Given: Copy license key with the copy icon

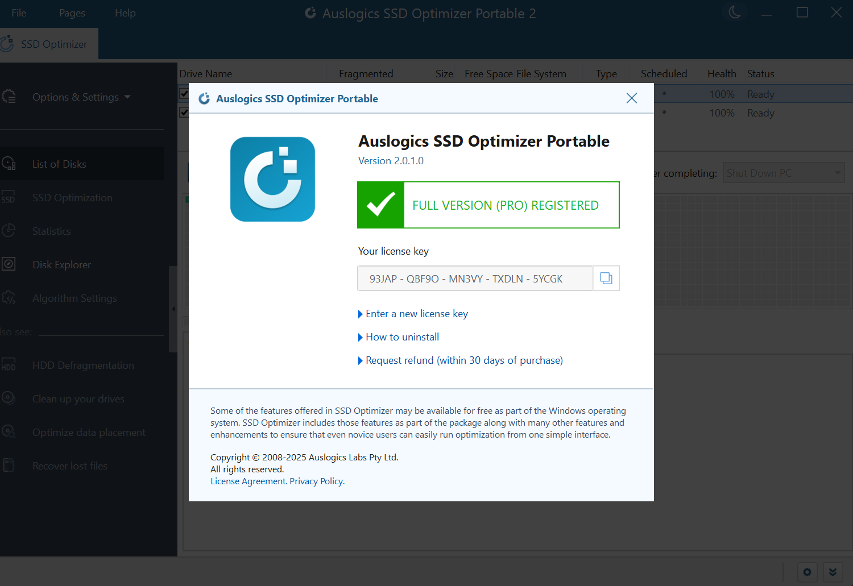Looking at the screenshot, I should click(x=606, y=279).
